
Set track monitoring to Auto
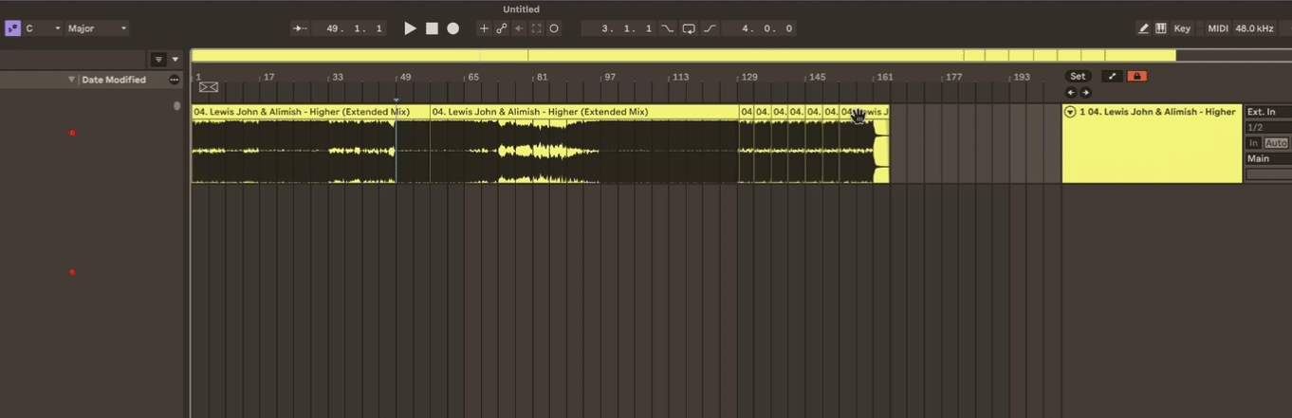[1276, 143]
